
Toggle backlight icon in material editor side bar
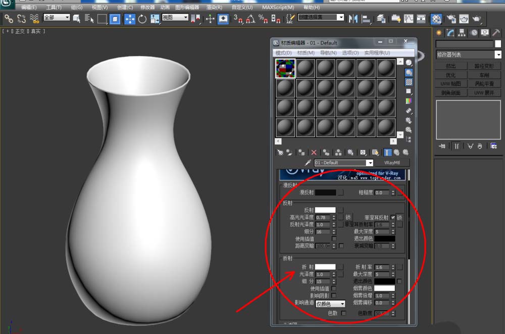coord(409,72)
